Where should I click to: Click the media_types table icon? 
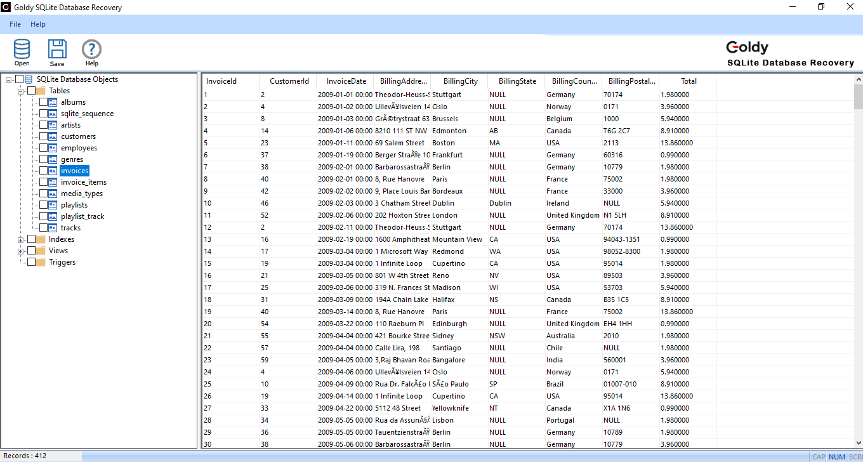coord(53,194)
